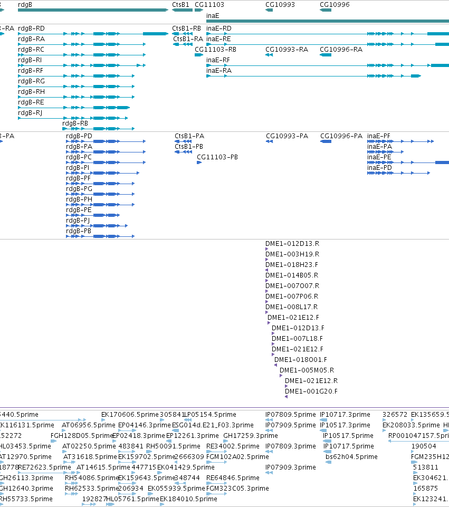Click the rdgB-PC protein label
Image resolution: width=449 pixels, height=507 pixels.
[x=79, y=157]
